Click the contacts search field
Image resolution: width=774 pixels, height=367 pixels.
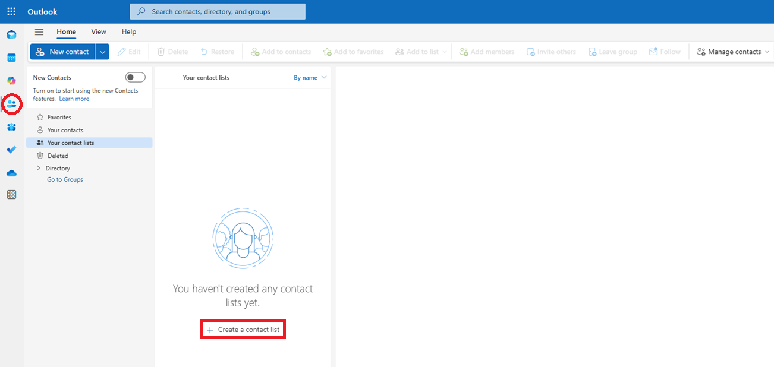click(218, 11)
